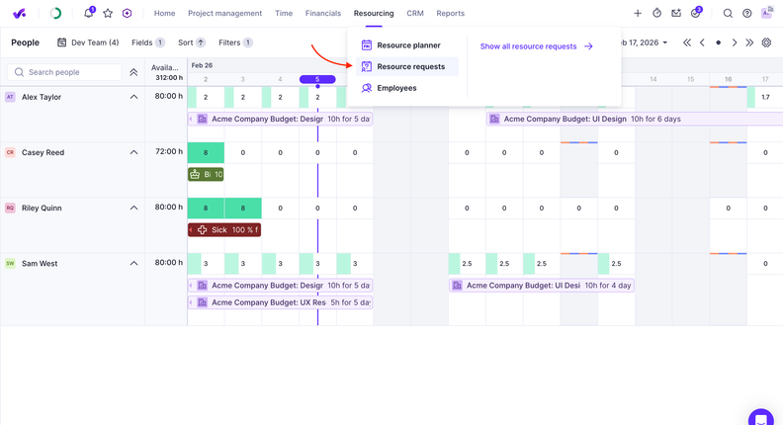Select Employees menu item
Image resolution: width=783 pixels, height=425 pixels.
(x=407, y=88)
